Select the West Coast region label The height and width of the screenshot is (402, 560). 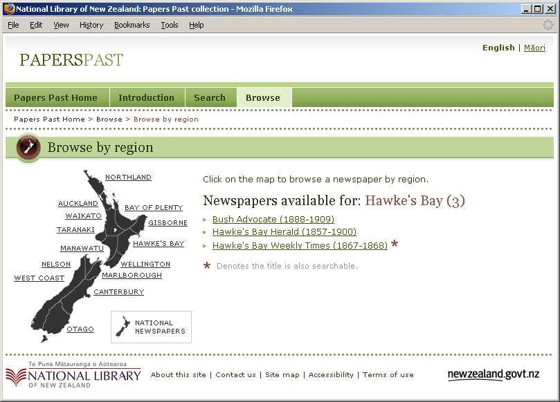(39, 278)
